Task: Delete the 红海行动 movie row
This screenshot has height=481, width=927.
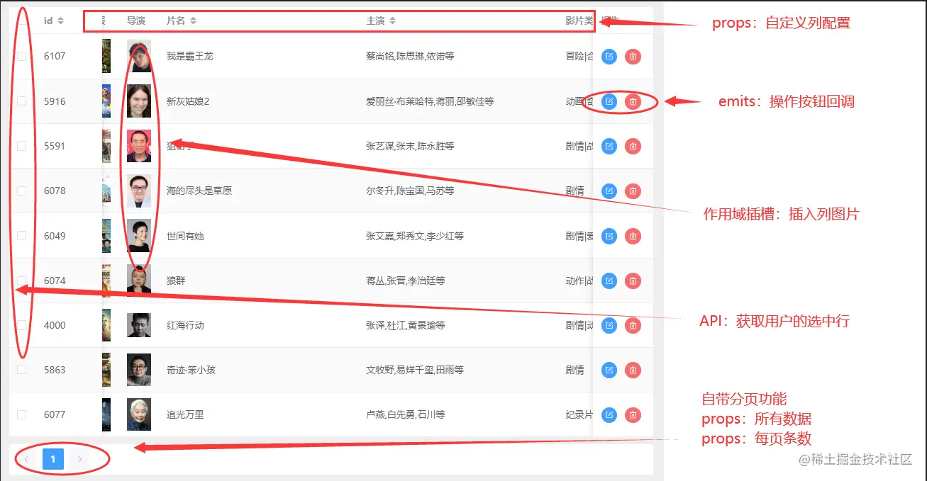Action: click(633, 325)
